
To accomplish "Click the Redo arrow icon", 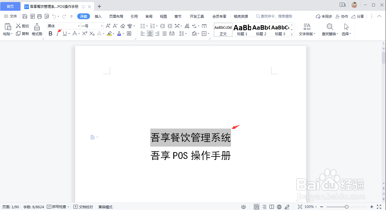I will coord(64,16).
